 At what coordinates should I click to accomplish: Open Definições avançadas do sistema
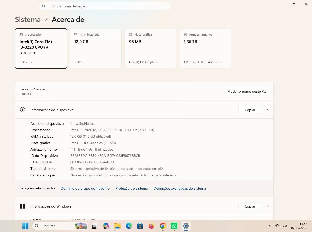coord(180,188)
